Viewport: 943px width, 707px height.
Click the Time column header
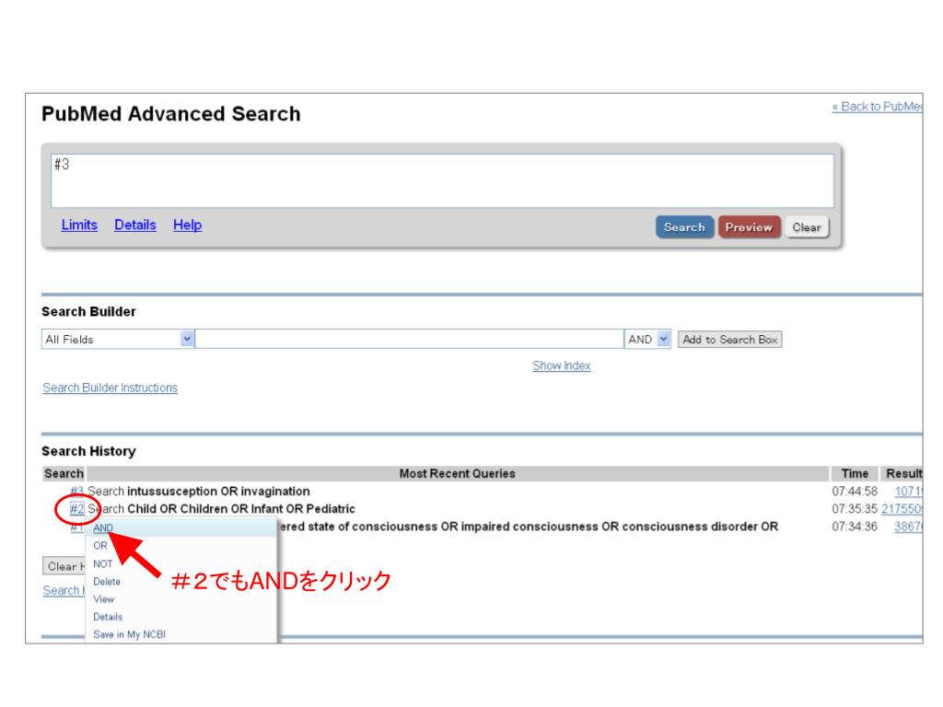click(855, 474)
